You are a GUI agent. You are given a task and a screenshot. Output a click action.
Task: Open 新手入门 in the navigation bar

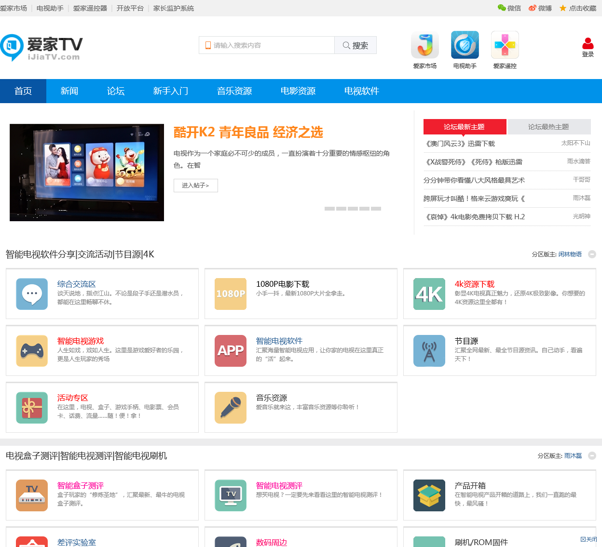click(x=171, y=91)
